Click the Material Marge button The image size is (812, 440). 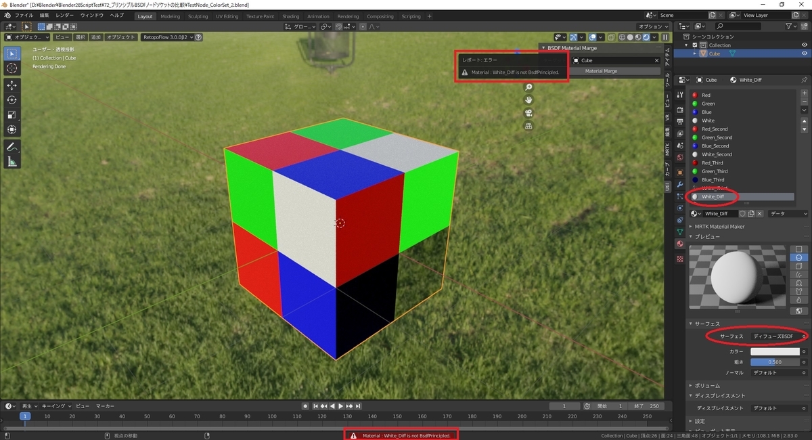601,71
